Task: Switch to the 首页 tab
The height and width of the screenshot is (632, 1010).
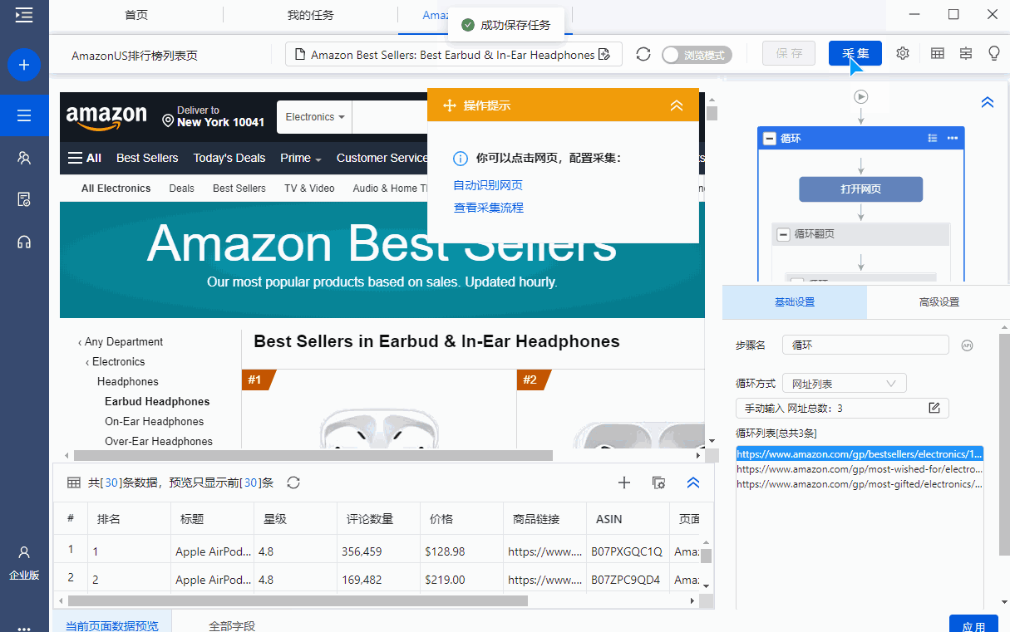Action: point(136,15)
